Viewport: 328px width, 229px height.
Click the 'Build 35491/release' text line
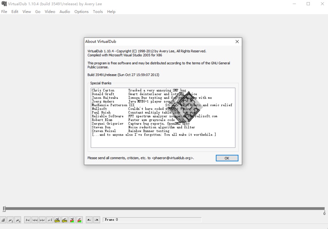click(123, 75)
